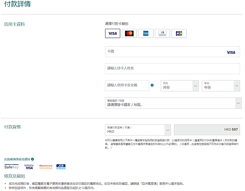Click the secure website info icon
Viewport: 245px width, 191px height.
(33, 159)
